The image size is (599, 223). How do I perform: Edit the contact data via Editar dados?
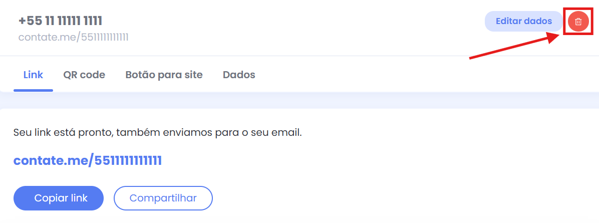(x=523, y=21)
